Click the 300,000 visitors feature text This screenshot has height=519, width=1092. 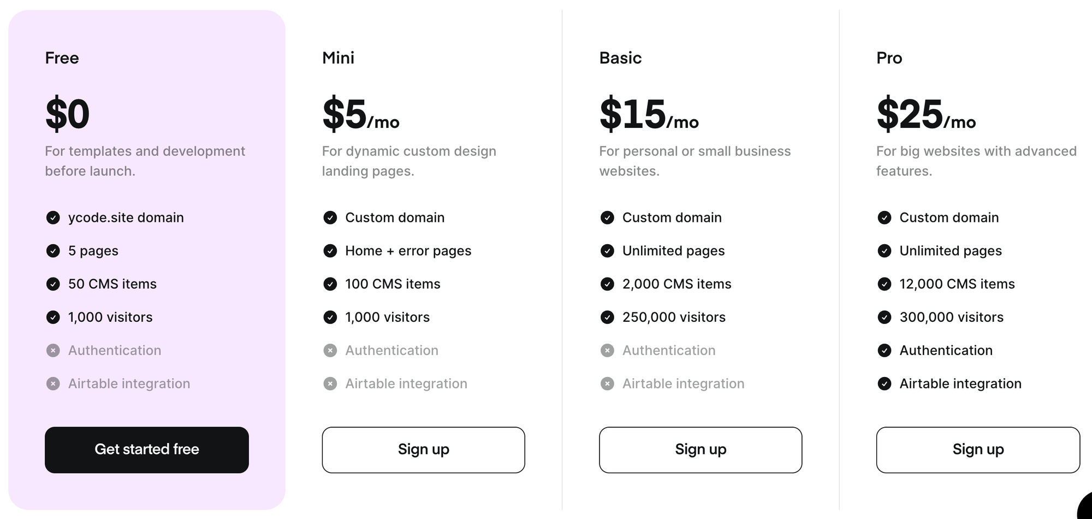point(951,317)
